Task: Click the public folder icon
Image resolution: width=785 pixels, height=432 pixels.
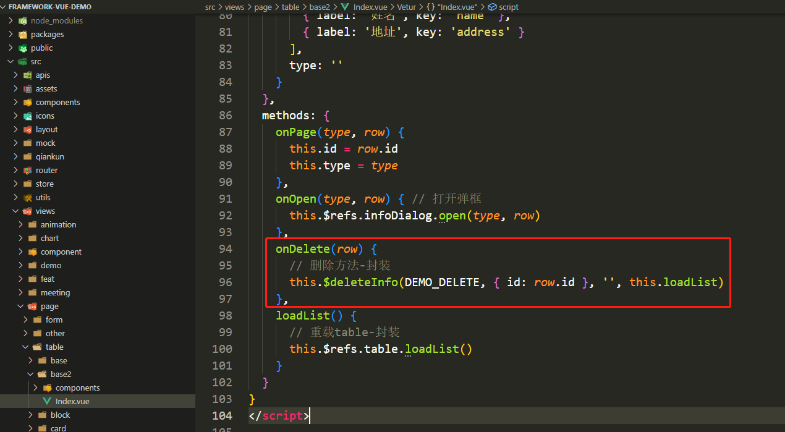Action: click(23, 48)
